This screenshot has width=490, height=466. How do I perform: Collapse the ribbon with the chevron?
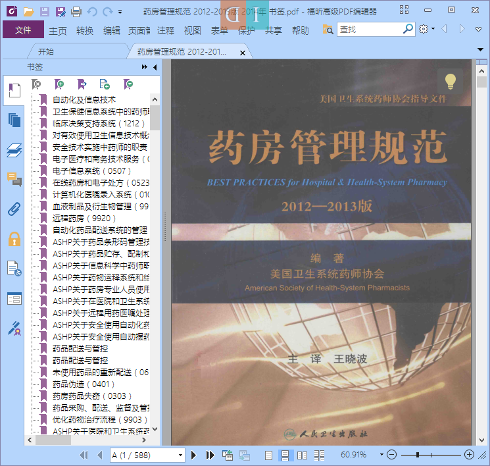pyautogui.click(x=478, y=30)
